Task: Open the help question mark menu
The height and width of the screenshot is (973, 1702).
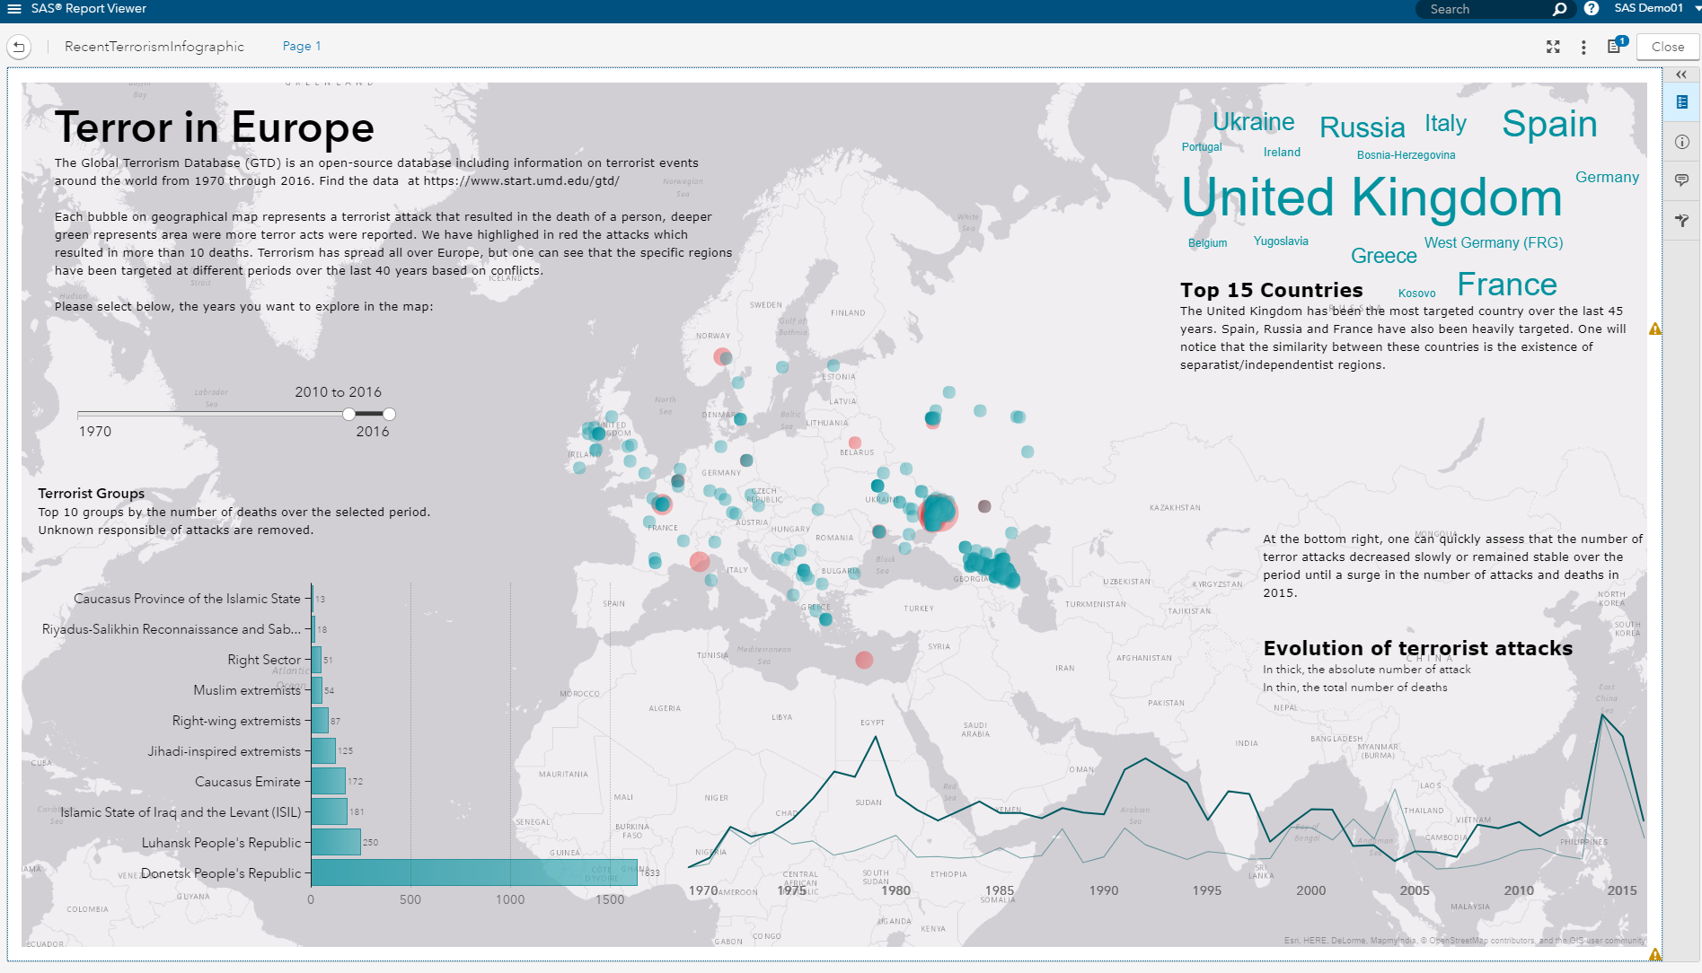Action: [1591, 9]
